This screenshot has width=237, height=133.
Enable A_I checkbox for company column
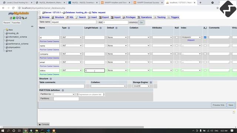(x=205, y=54)
